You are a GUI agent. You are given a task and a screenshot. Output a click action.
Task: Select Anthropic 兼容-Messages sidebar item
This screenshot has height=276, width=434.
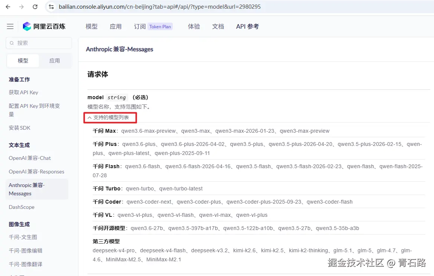pyautogui.click(x=37, y=189)
